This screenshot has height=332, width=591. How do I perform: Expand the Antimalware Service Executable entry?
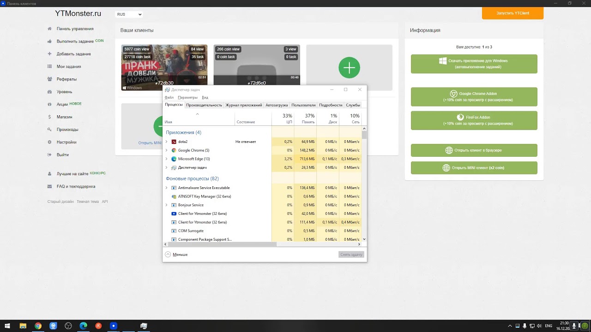tap(166, 188)
